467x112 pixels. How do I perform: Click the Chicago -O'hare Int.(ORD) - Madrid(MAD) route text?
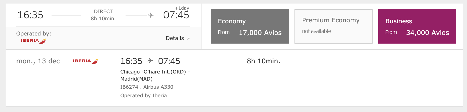pyautogui.click(x=155, y=75)
